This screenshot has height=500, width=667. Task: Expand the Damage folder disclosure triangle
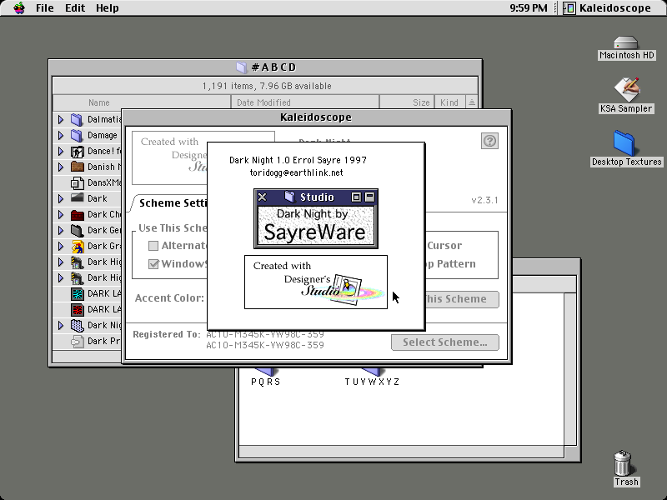click(x=61, y=135)
